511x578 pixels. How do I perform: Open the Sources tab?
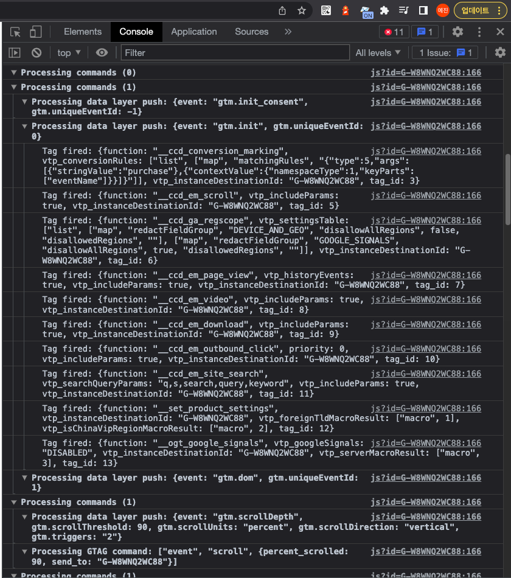pos(252,32)
